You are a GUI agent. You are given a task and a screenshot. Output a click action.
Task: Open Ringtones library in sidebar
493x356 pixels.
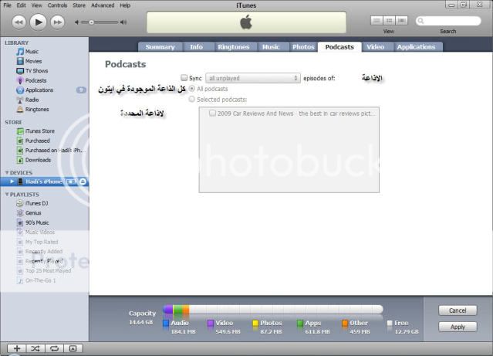(37, 109)
